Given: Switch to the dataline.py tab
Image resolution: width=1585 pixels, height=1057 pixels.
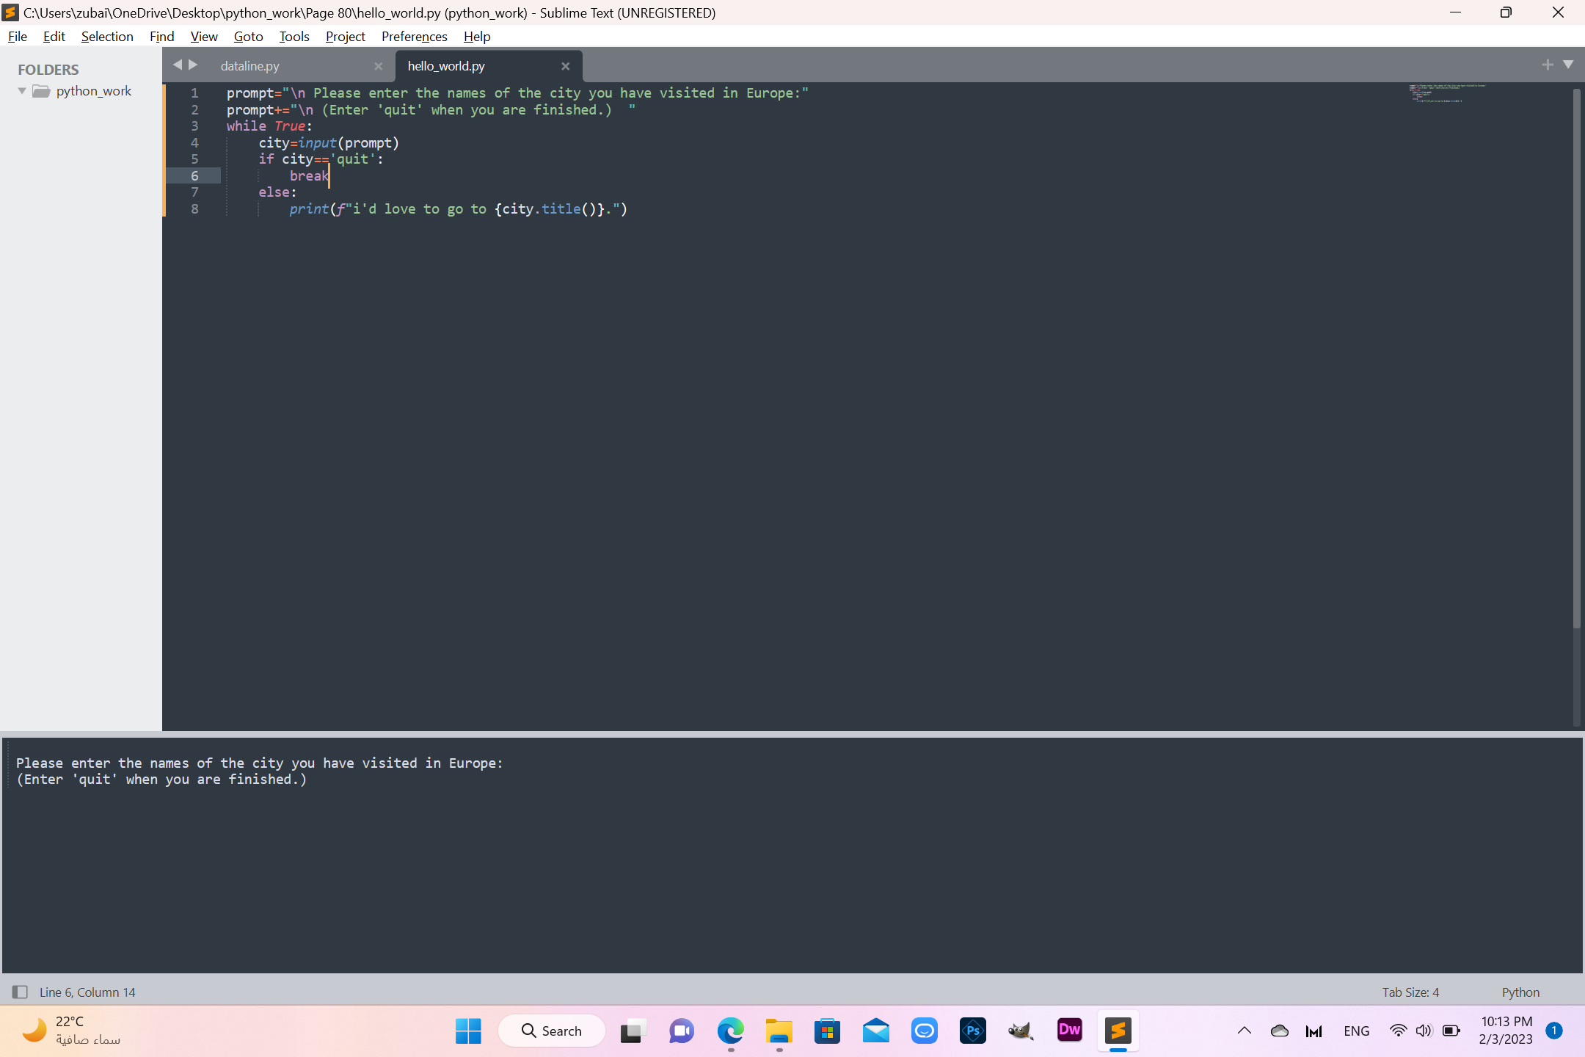Looking at the screenshot, I should pos(249,66).
